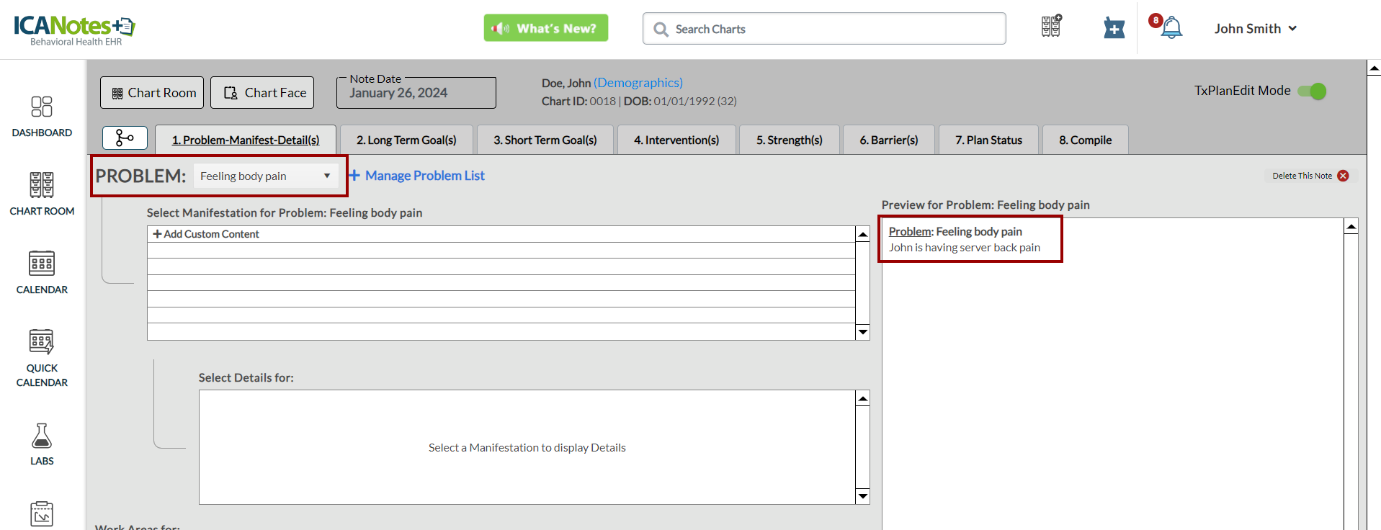Click the add-chart folder plus icon
The image size is (1381, 530).
tap(1114, 29)
